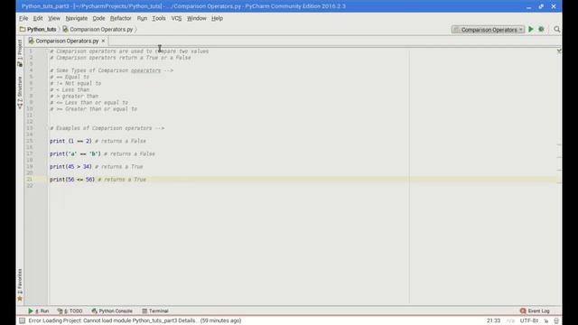The height and width of the screenshot is (325, 578).
Task: Close the Comparison Operators.py tab
Action: click(103, 41)
